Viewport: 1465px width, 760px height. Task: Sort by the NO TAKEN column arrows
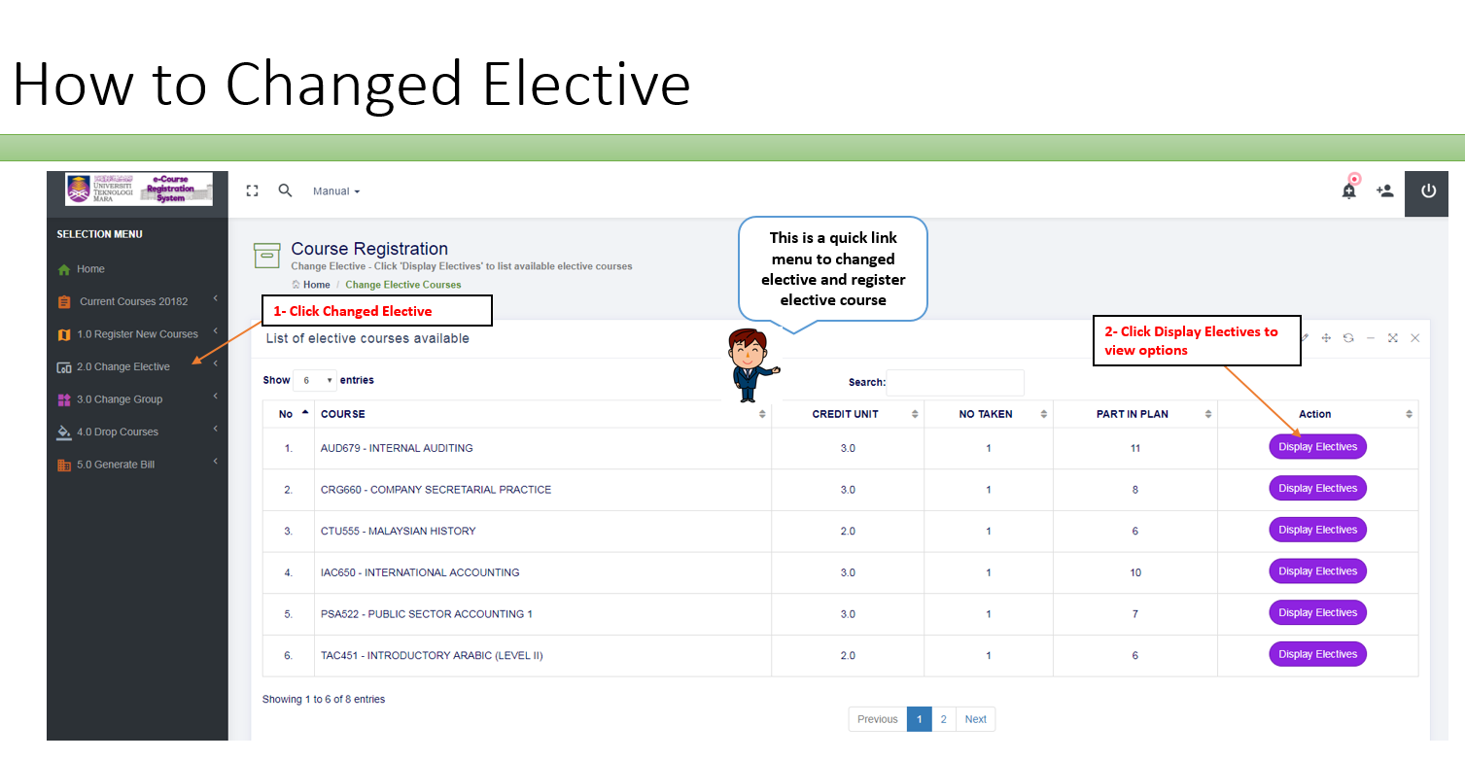click(1044, 414)
